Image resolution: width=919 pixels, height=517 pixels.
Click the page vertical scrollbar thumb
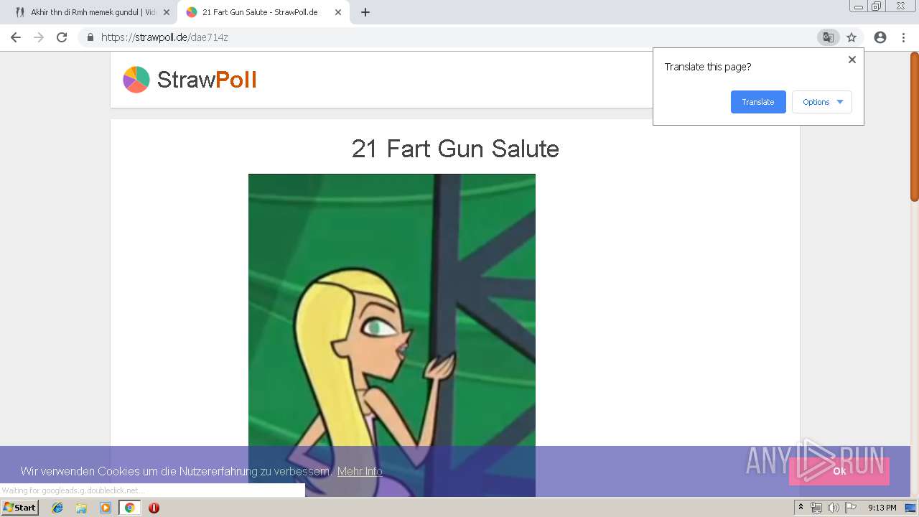[x=915, y=126]
